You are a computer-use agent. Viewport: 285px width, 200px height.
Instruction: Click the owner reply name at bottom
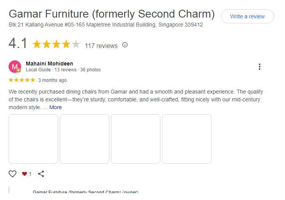(85, 192)
